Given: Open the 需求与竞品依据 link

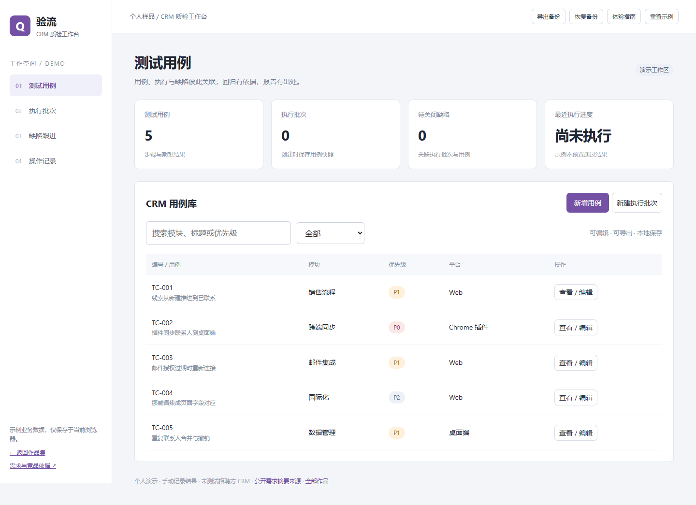Looking at the screenshot, I should pos(33,466).
